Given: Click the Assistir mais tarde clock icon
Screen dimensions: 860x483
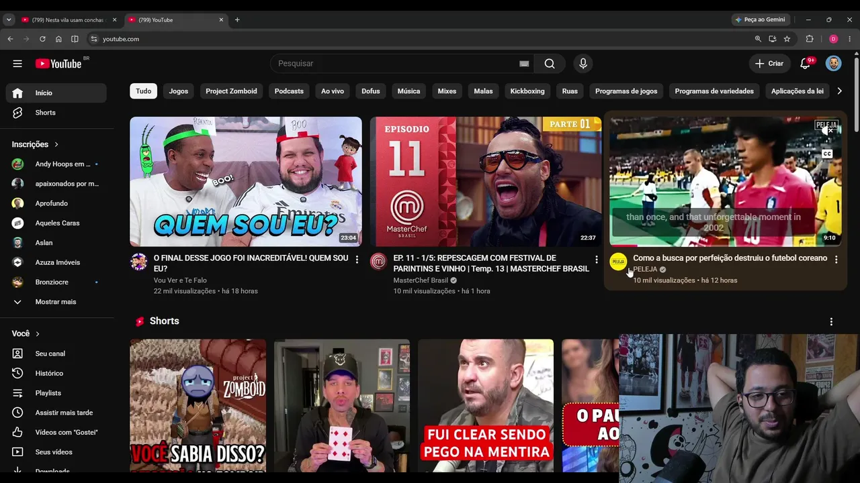Looking at the screenshot, I should click(17, 413).
